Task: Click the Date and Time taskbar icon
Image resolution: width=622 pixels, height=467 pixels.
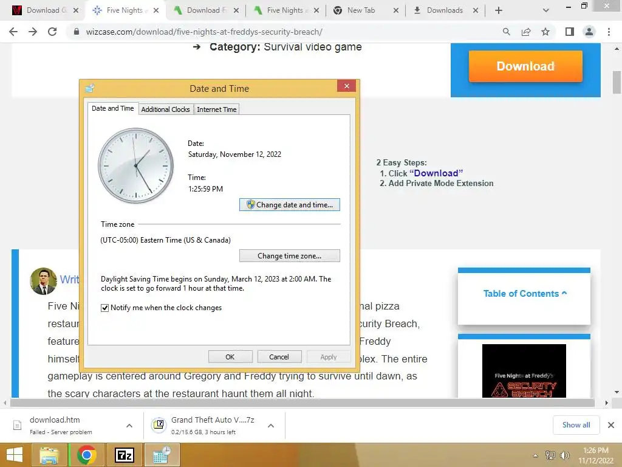Action: click(162, 455)
